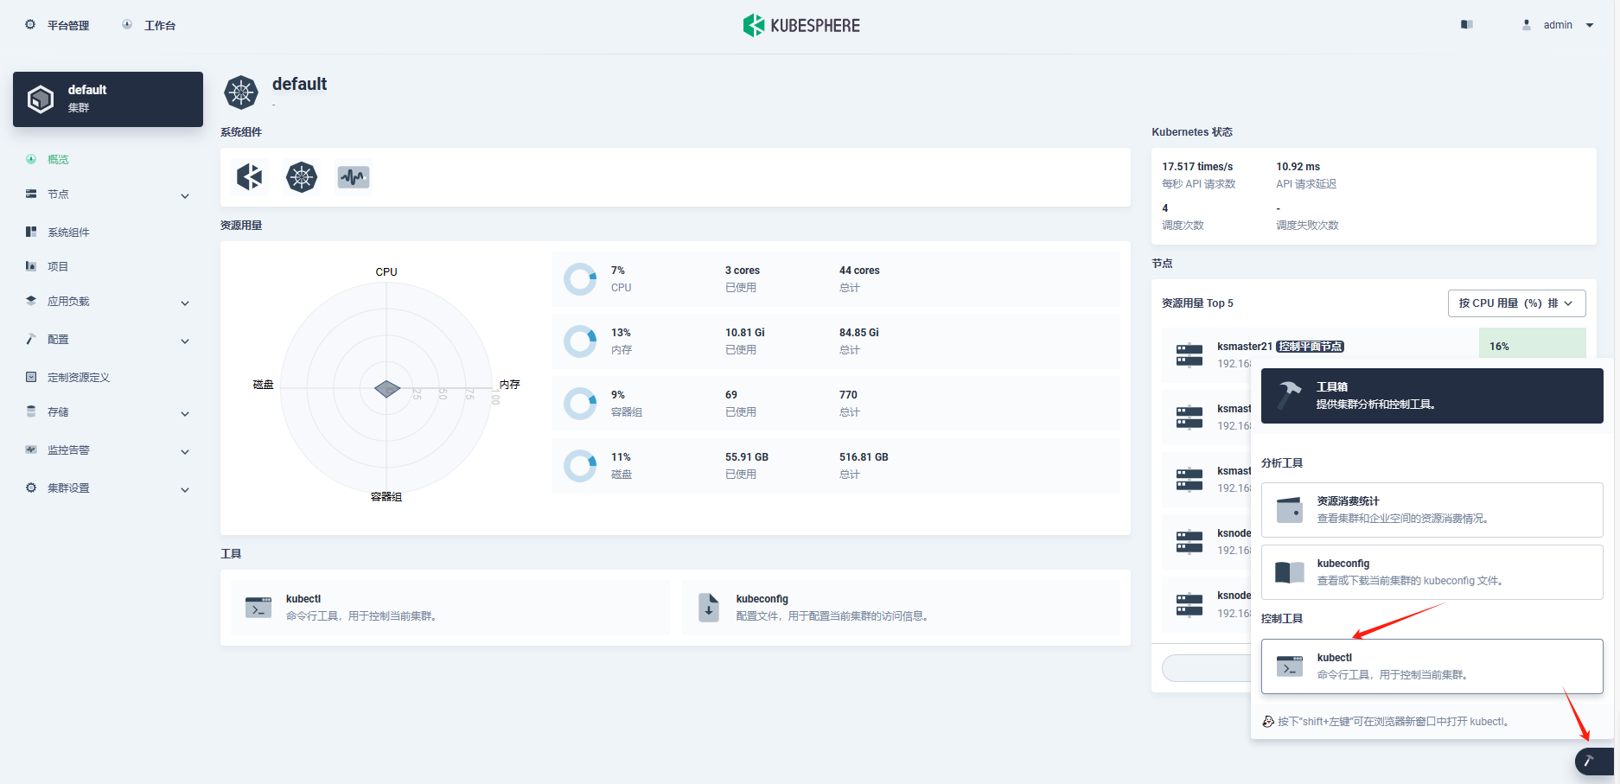The image size is (1620, 784).
Task: Click the KubeSphere system component icon
Action: pyautogui.click(x=250, y=177)
